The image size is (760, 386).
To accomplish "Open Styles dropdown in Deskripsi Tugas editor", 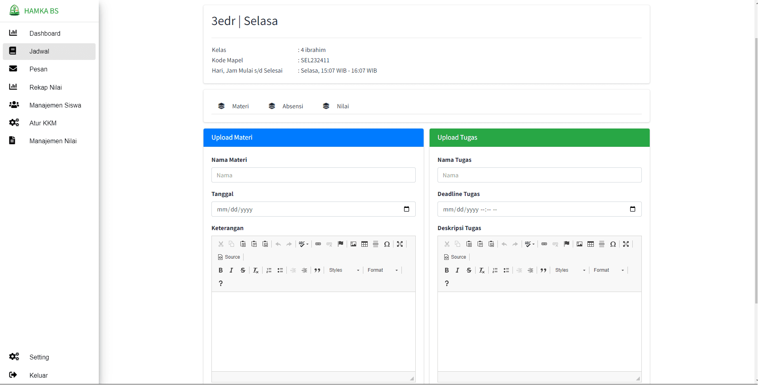I will coord(570,270).
